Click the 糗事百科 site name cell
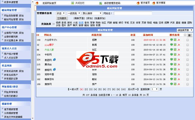Viewport: 195px width, 120px height. tap(49, 79)
